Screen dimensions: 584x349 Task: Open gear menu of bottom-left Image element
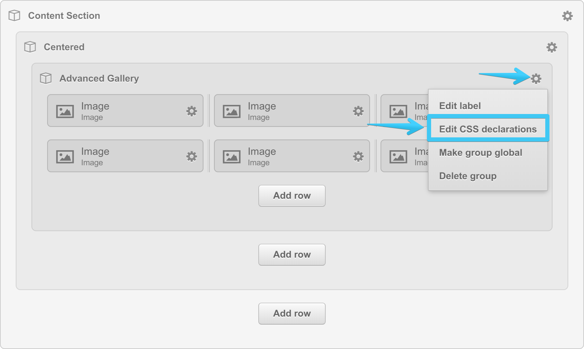pyautogui.click(x=191, y=156)
